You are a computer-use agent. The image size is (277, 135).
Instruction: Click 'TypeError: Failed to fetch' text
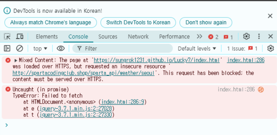pos(47,95)
